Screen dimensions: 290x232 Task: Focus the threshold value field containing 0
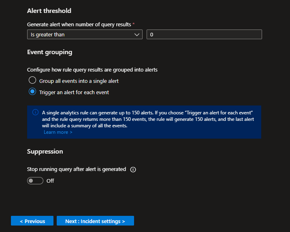[x=204, y=35]
